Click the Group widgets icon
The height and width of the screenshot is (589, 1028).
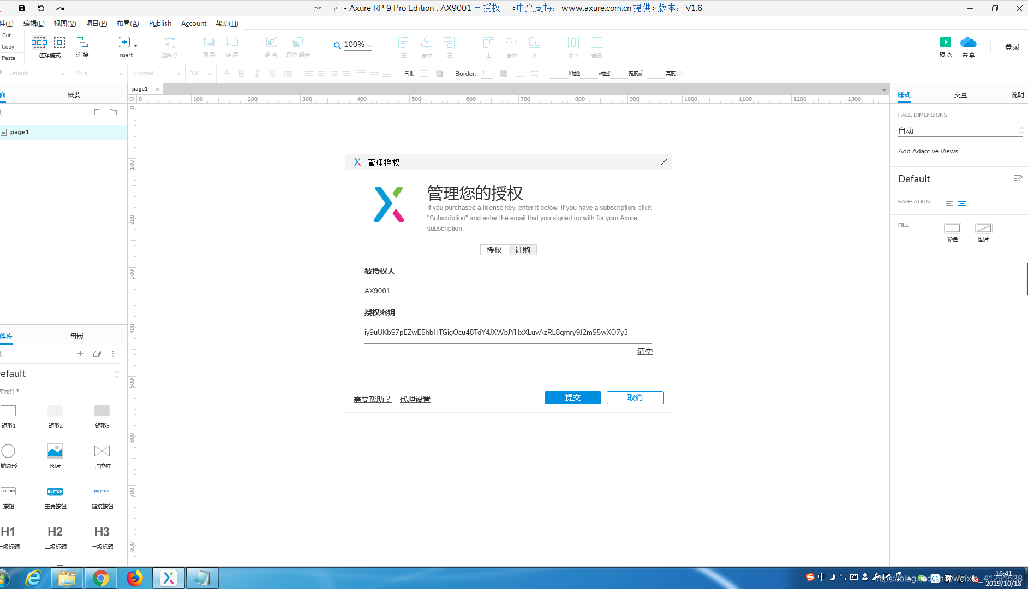coord(271,42)
